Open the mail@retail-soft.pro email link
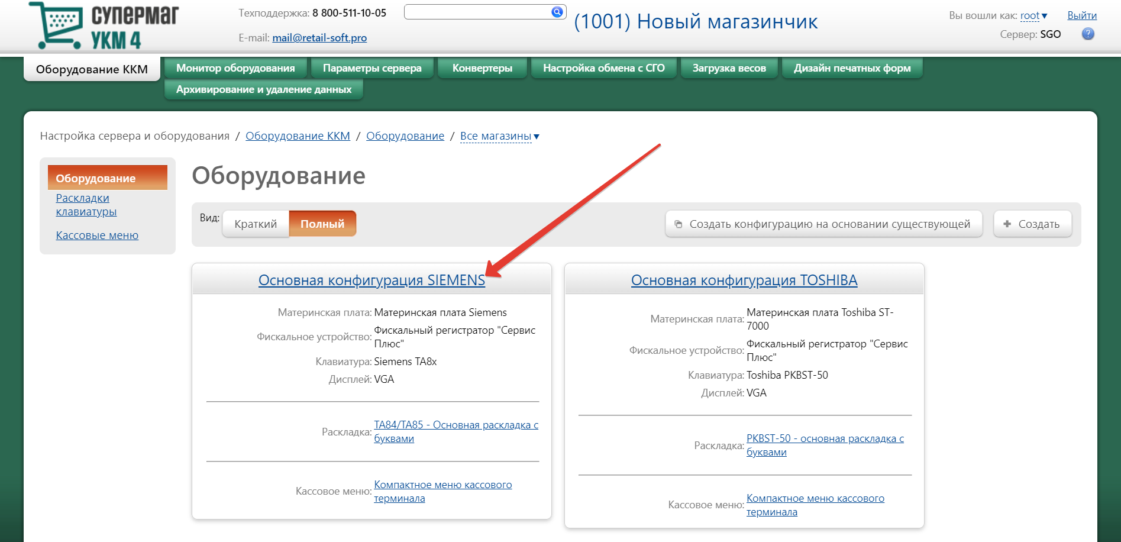The image size is (1121, 542). click(x=319, y=38)
